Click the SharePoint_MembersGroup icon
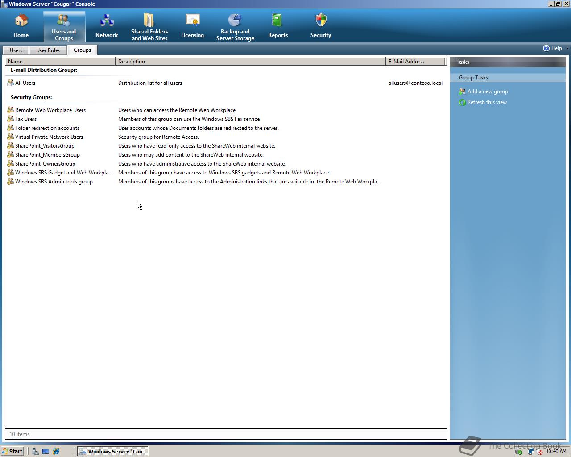The image size is (571, 457). [x=11, y=155]
